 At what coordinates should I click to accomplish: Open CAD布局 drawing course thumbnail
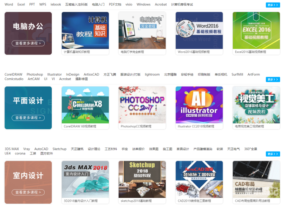pos(256,179)
